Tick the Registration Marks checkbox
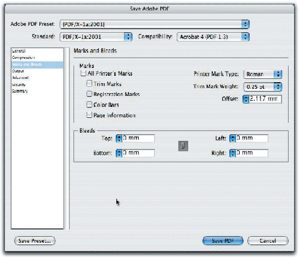The height and width of the screenshot is (257, 299). tap(89, 94)
